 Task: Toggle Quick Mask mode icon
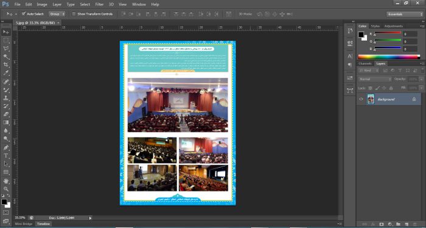pyautogui.click(x=6, y=213)
